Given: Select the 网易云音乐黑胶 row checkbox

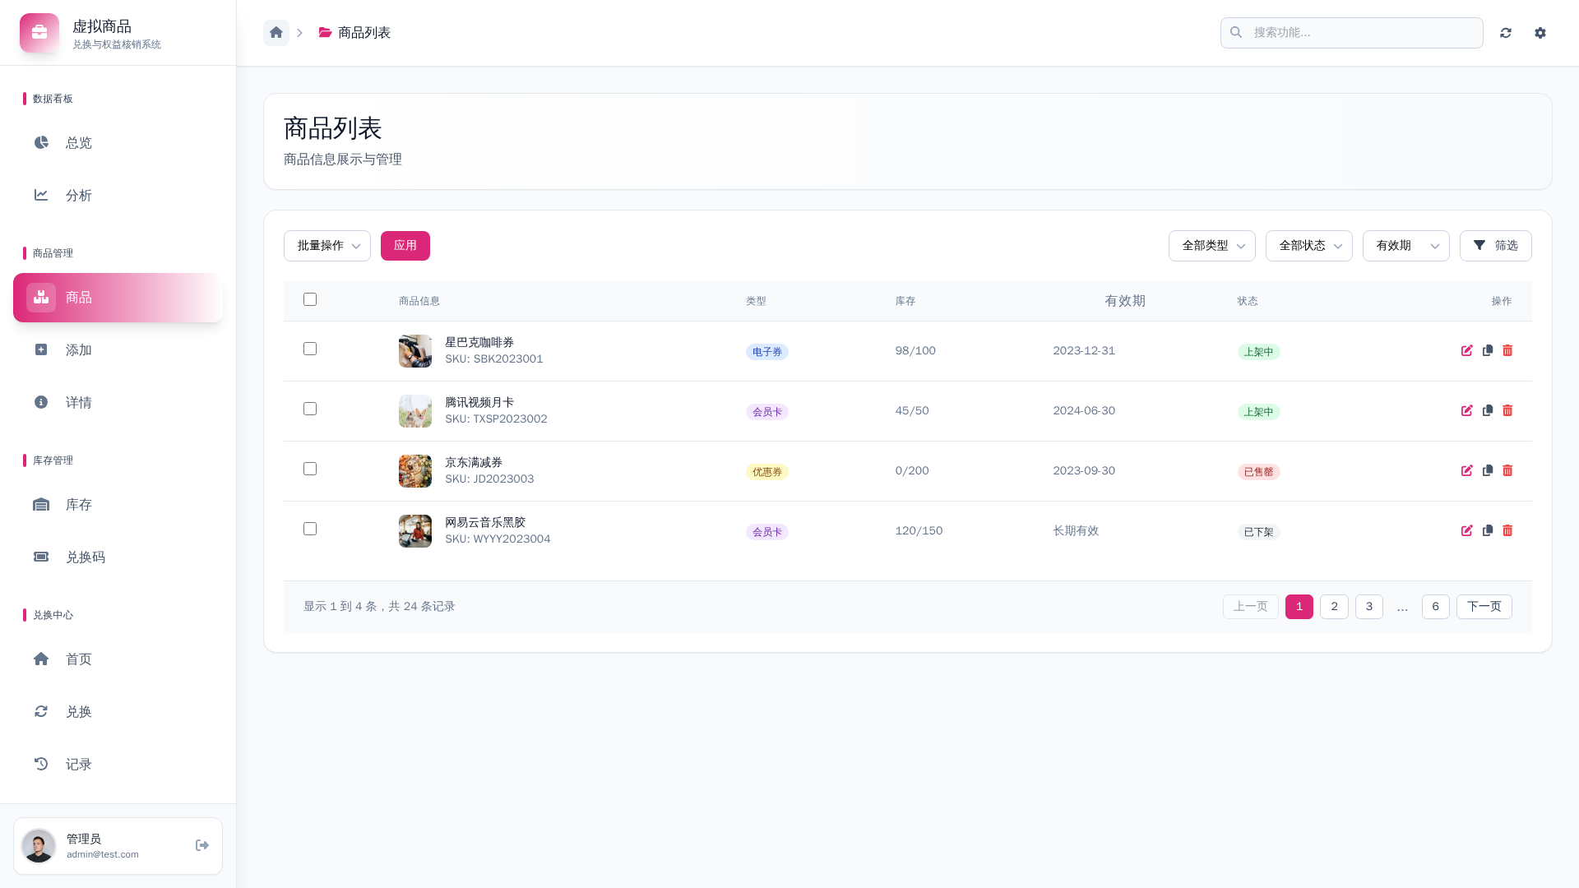Looking at the screenshot, I should coord(310,529).
